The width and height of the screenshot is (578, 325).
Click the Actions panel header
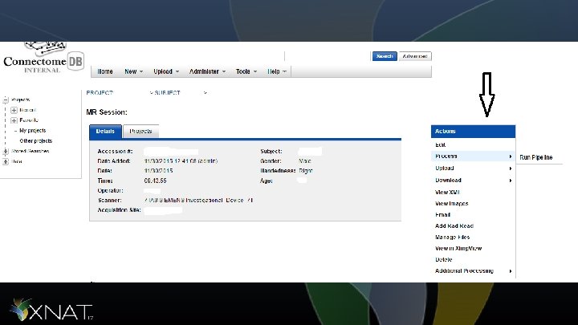(474, 132)
